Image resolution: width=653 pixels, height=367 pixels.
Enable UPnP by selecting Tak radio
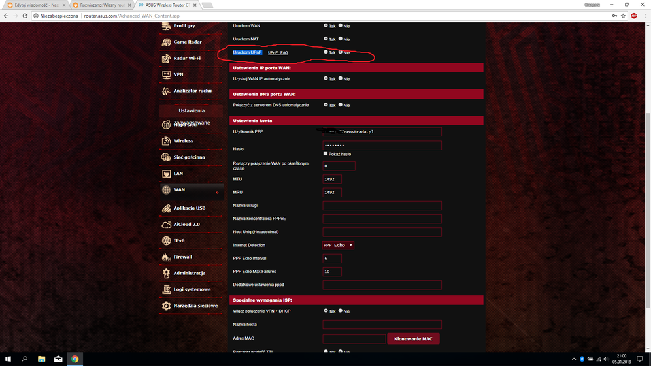tap(326, 52)
